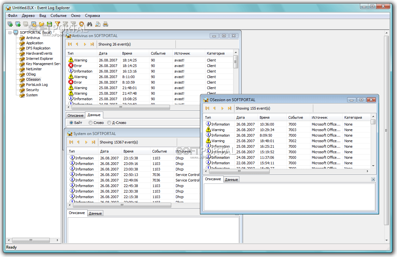397x257 pixels.
Task: Click the open folder toolbar icon
Action: pos(41,24)
